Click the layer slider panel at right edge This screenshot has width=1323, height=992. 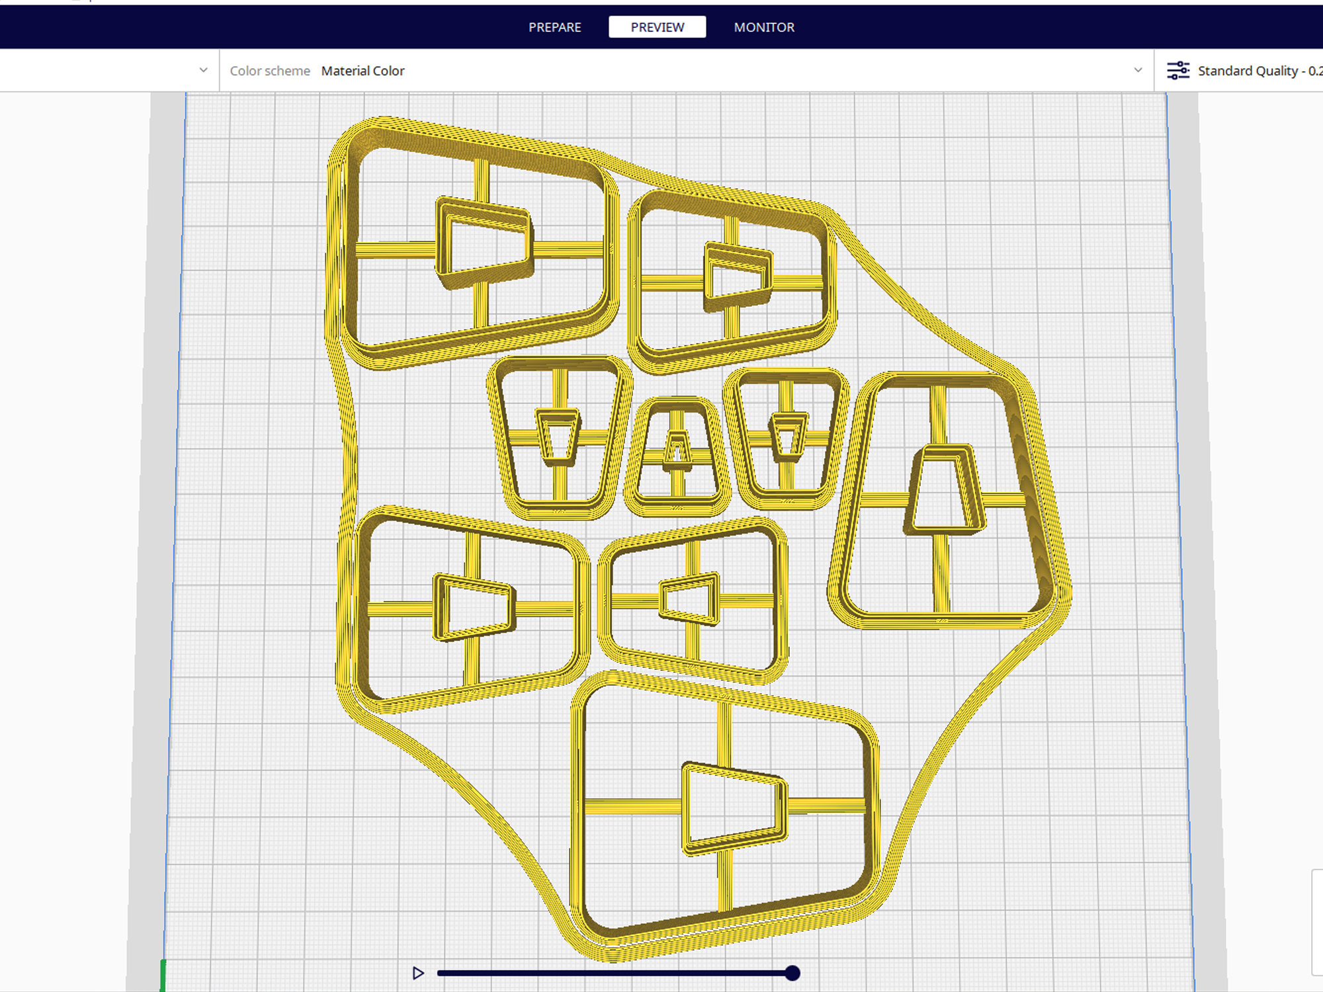pos(1317,923)
